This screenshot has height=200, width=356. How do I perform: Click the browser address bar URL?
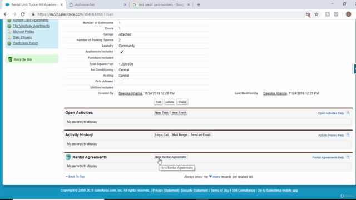76,14
